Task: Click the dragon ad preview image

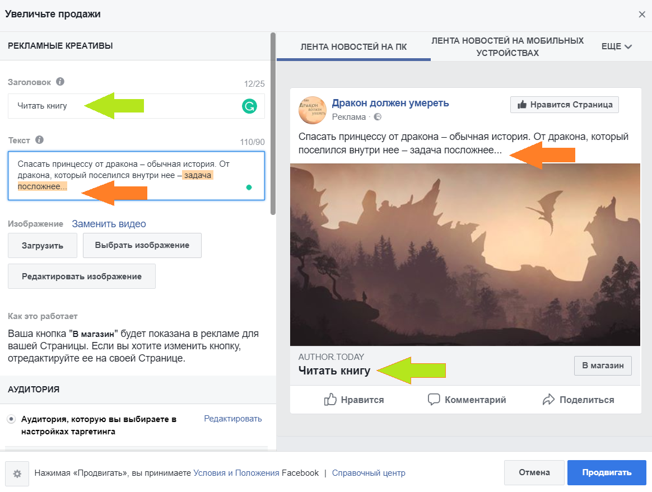Action: point(465,255)
